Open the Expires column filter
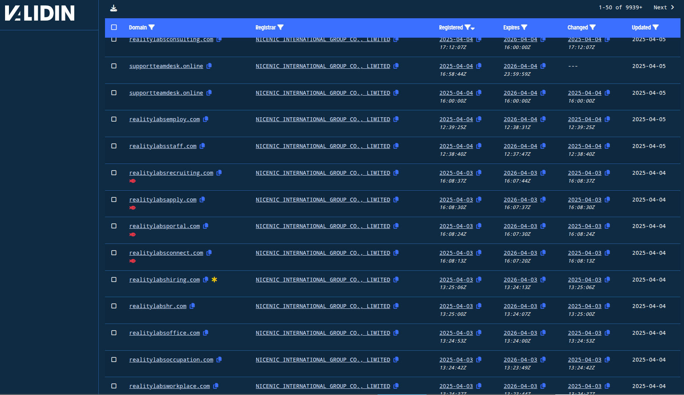This screenshot has width=684, height=395. (524, 27)
